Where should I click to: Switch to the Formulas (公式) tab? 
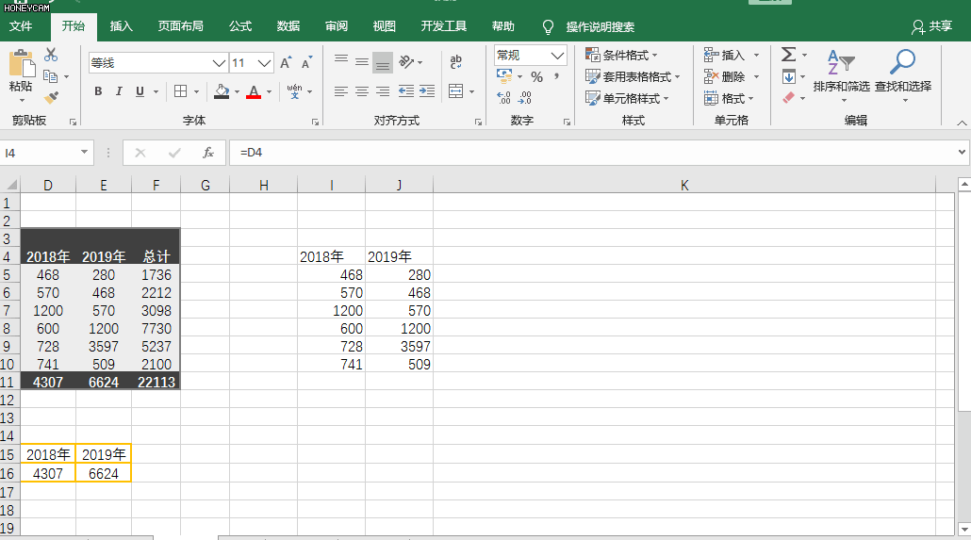tap(240, 26)
